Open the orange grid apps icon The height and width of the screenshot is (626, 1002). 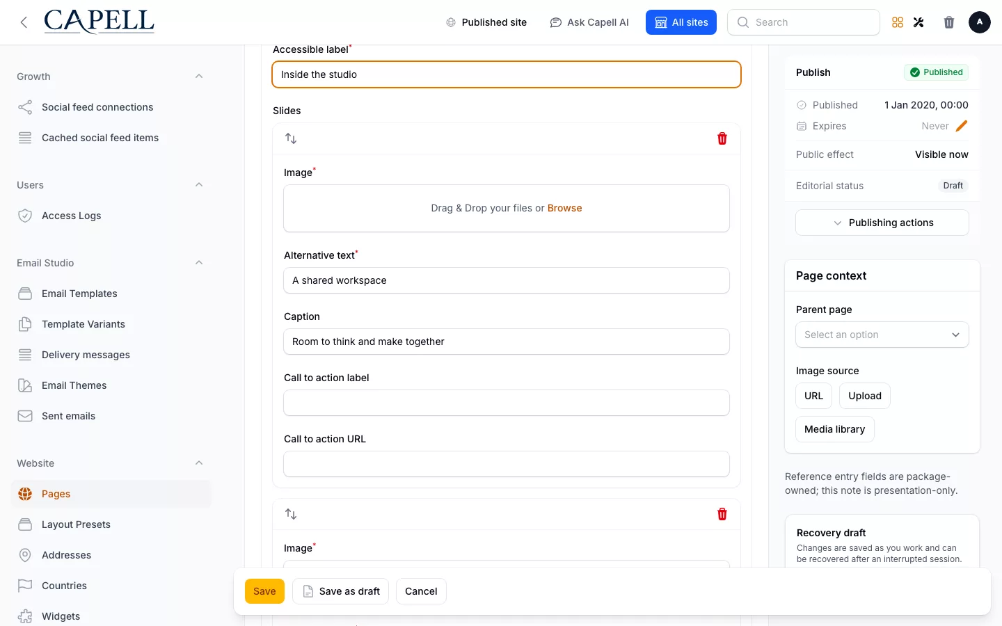click(898, 22)
